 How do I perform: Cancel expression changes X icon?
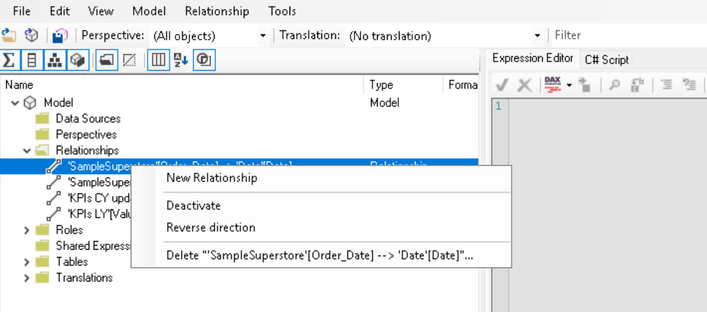tap(524, 85)
